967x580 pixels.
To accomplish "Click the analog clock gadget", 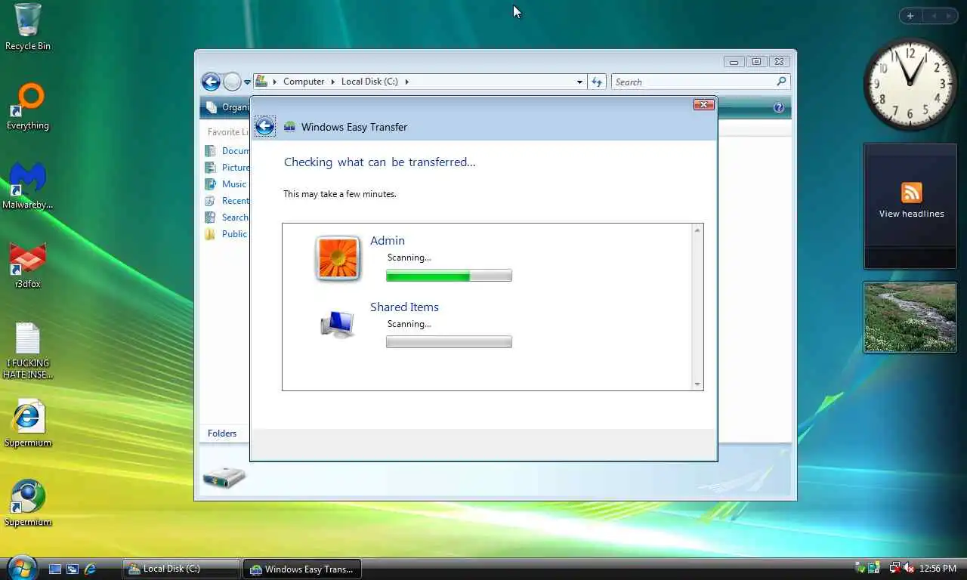I will 910,84.
